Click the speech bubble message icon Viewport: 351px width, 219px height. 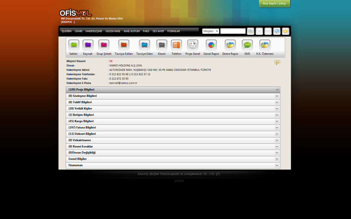point(277,31)
